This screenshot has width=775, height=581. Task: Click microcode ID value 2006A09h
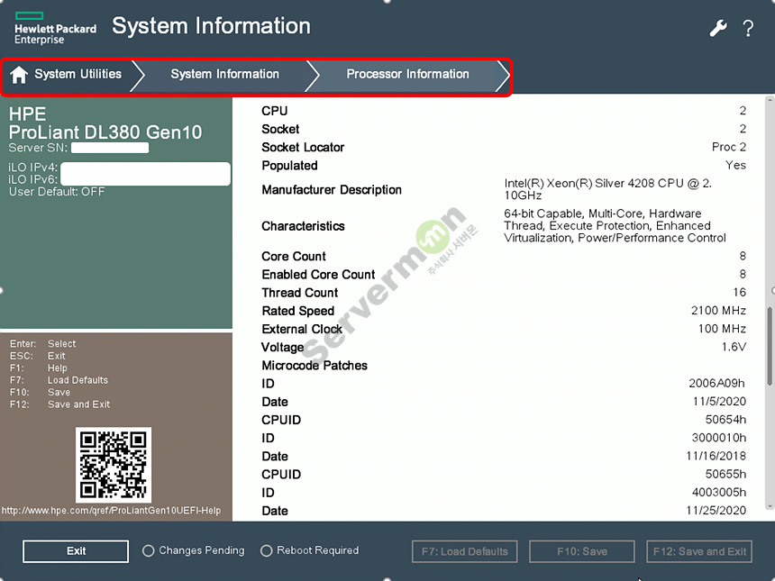tap(716, 384)
